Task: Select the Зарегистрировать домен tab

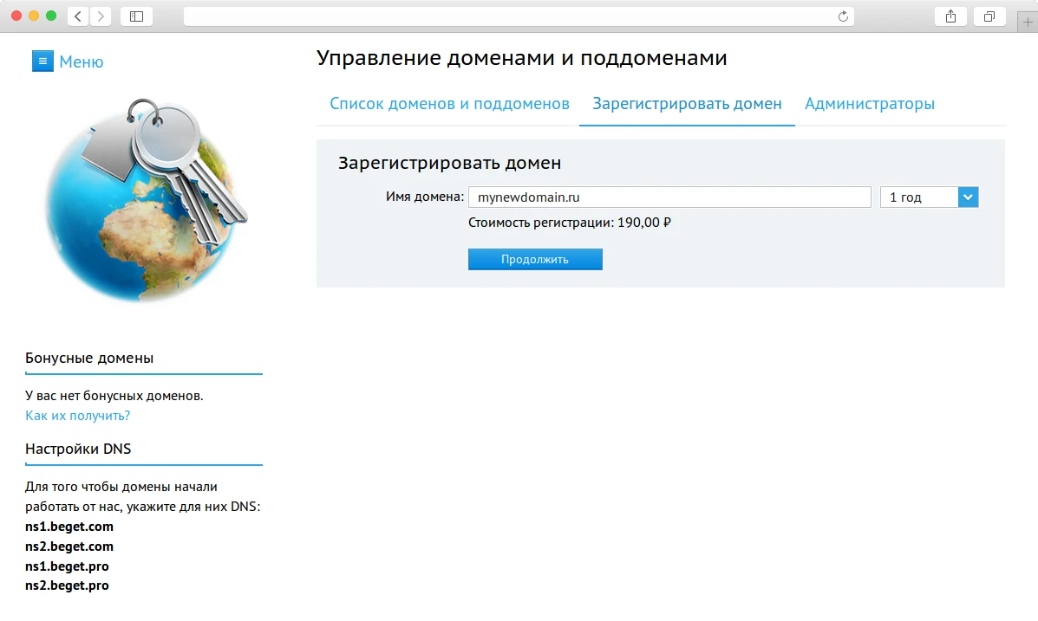Action: click(686, 103)
